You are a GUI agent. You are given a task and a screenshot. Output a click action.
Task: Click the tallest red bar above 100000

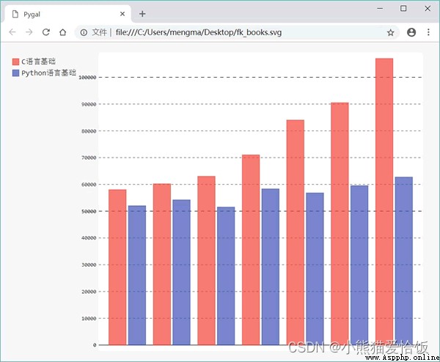384,202
